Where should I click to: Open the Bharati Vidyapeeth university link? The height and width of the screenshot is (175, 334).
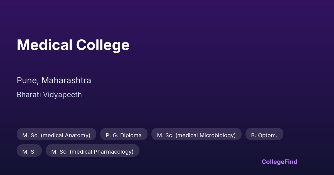click(x=49, y=95)
